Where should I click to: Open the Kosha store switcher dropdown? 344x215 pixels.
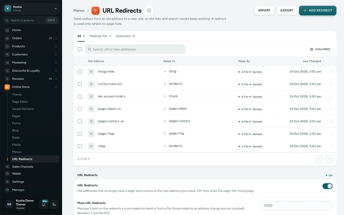pyautogui.click(x=31, y=9)
